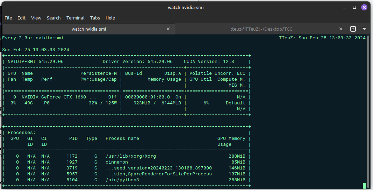Screen dimensions: 373x190
Task: Switch to the tteuz@TTeuZ Desktop/TCC tab
Action: (x=261, y=29)
